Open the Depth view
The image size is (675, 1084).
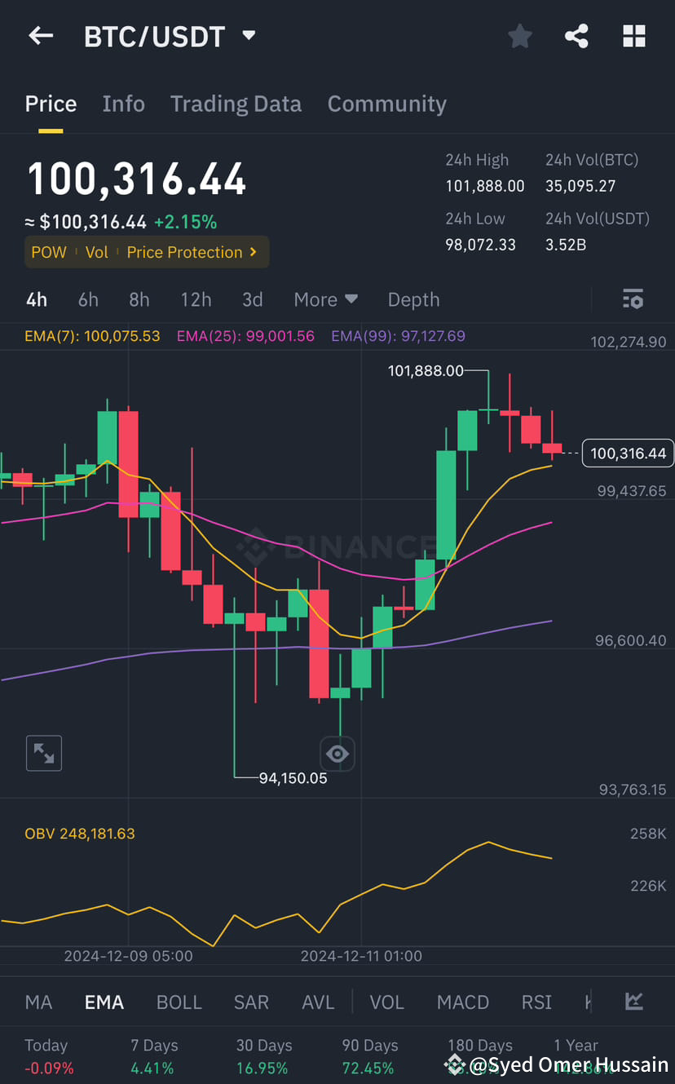(x=413, y=299)
